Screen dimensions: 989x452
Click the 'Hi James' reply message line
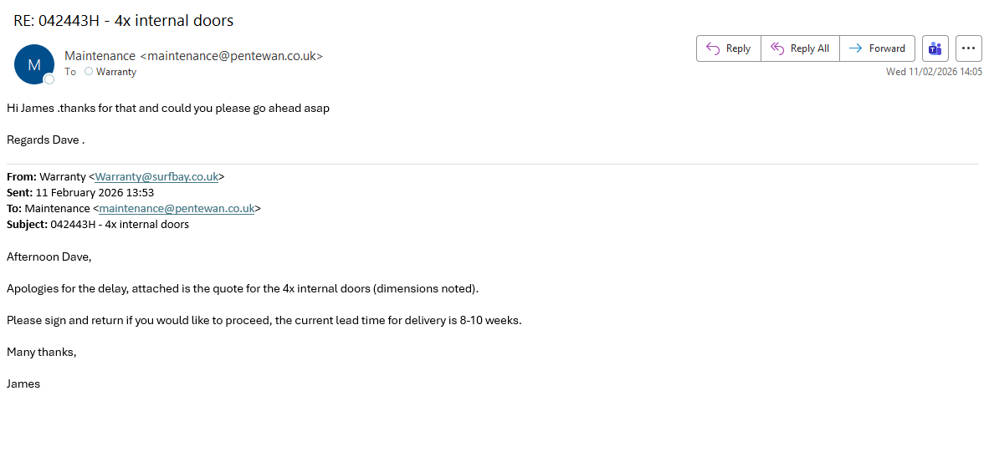click(168, 109)
